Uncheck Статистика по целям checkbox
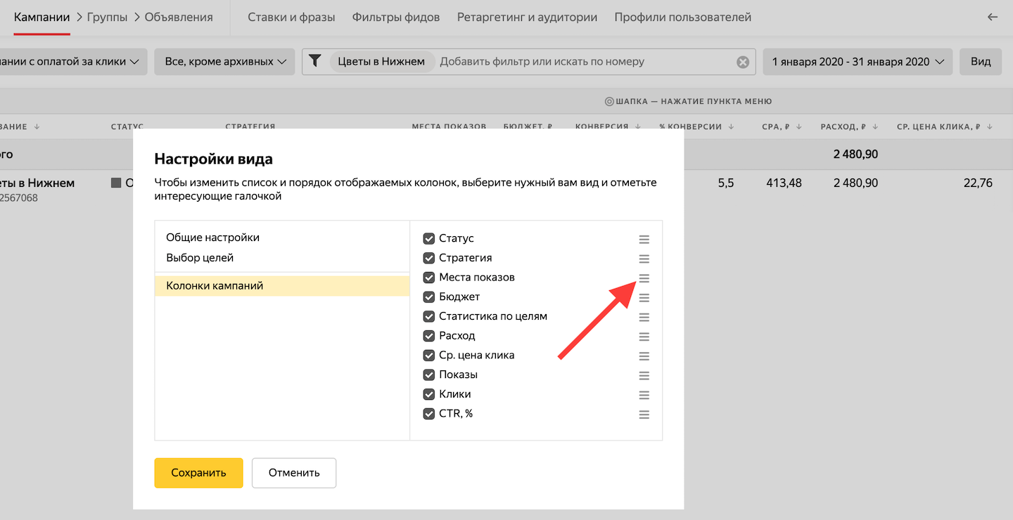 pos(428,316)
